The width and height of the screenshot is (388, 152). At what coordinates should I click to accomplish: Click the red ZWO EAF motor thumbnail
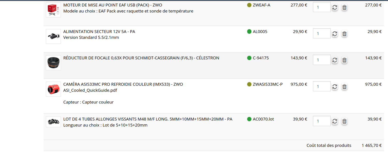53,10
